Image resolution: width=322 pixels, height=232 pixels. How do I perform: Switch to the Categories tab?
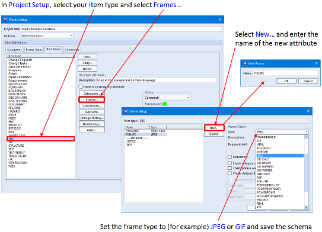click(x=14, y=50)
